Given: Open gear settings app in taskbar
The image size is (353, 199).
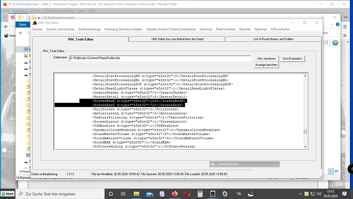Looking at the screenshot, I should pos(225,194).
